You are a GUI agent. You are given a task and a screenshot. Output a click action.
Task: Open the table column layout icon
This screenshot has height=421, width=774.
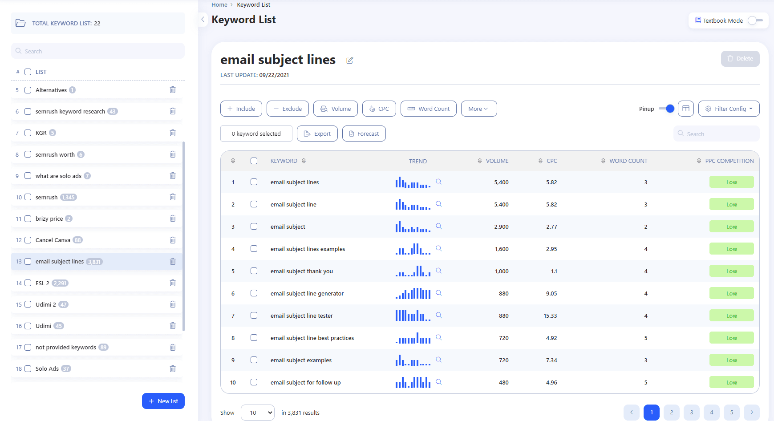686,109
